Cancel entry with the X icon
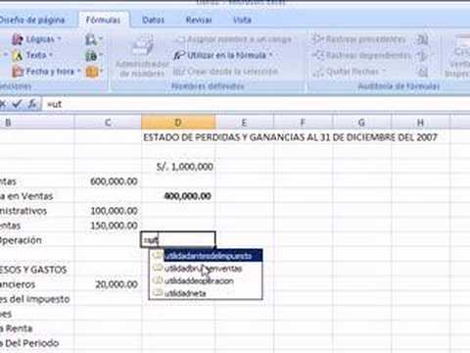 point(3,104)
